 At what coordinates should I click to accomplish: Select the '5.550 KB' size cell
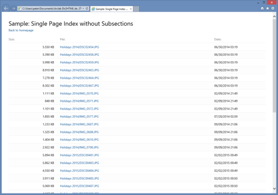pos(48,47)
